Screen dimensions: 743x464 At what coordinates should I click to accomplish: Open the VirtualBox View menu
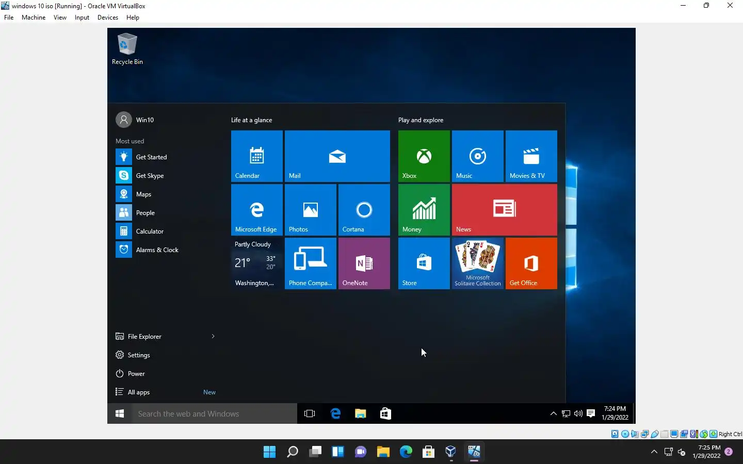[60, 17]
